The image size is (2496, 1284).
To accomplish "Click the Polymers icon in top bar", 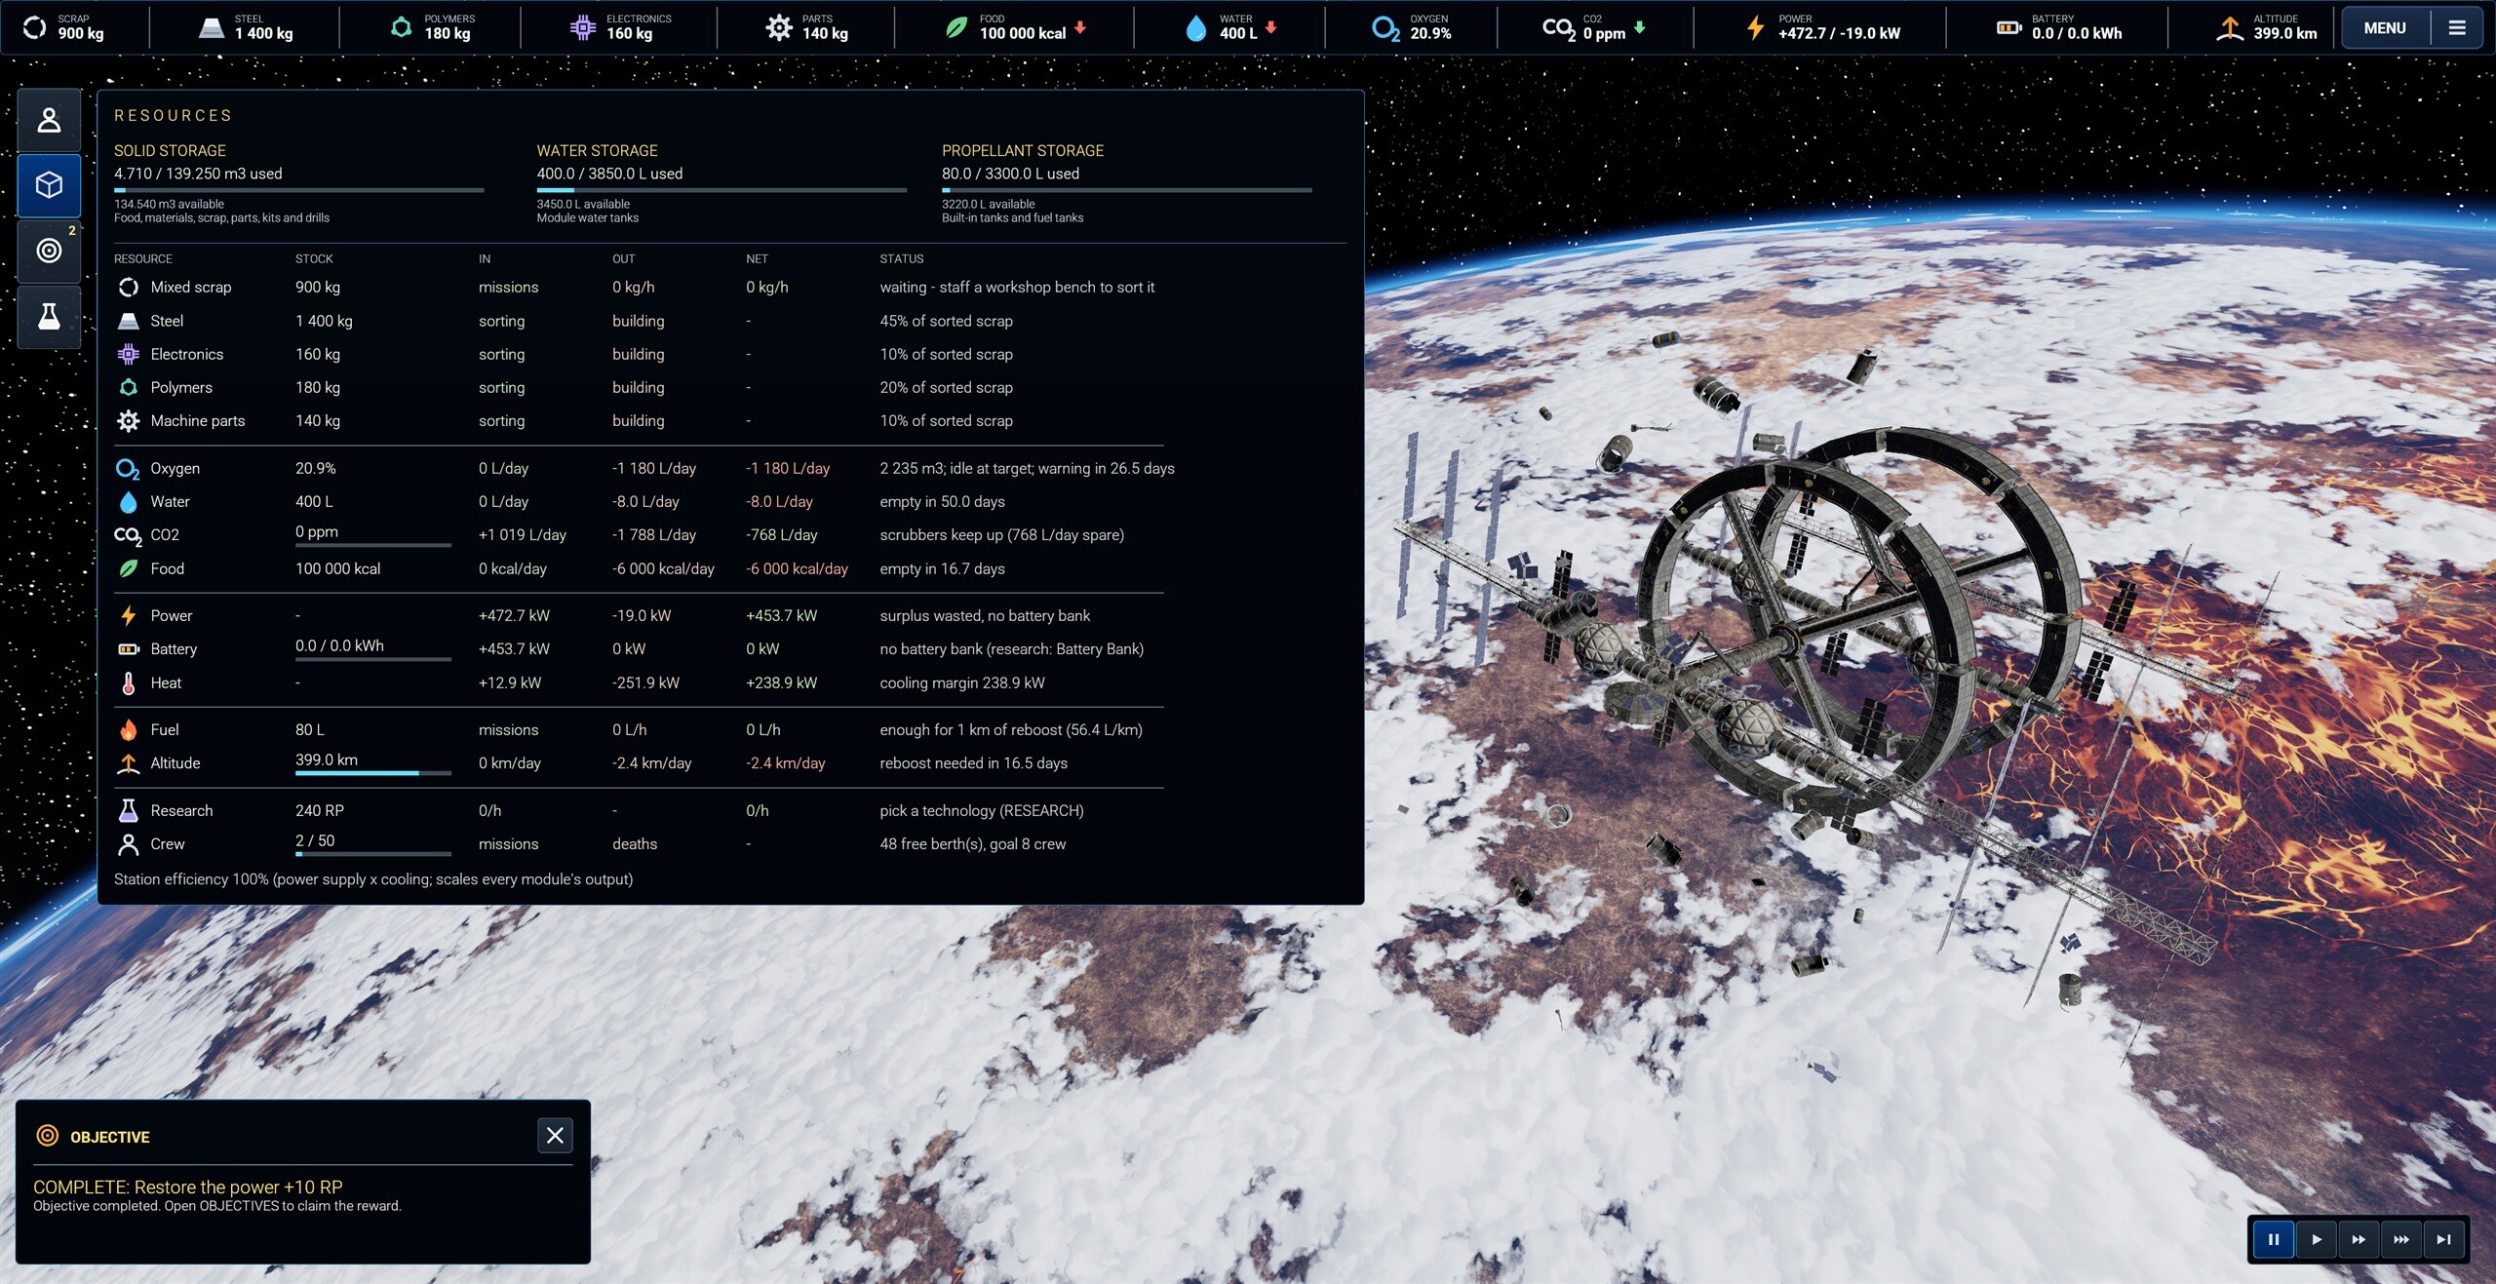I will tap(401, 27).
